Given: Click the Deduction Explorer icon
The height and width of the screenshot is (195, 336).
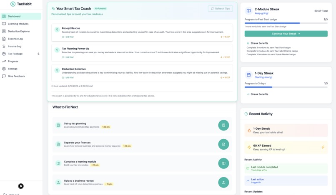Looking at the screenshot, I should click(x=4, y=31).
